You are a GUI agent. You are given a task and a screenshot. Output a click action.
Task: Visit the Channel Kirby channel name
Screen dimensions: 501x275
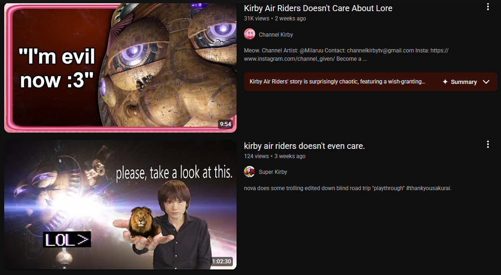[x=276, y=34]
